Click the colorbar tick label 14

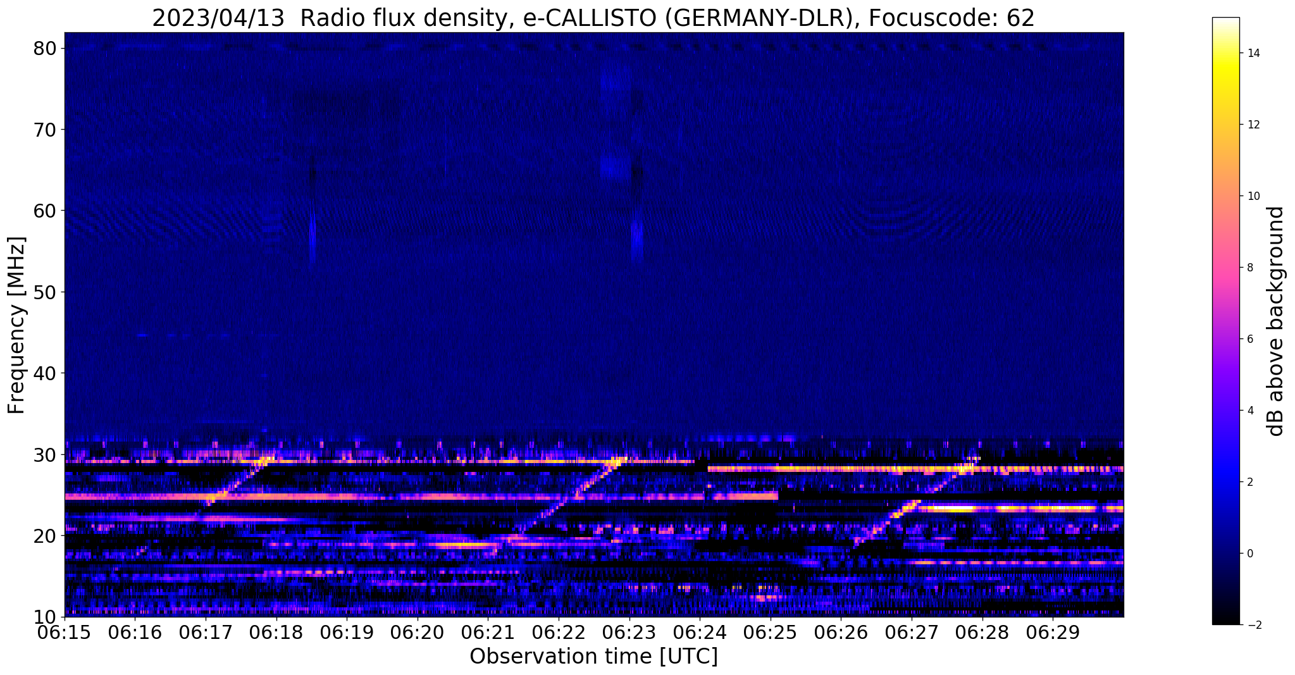point(1253,53)
